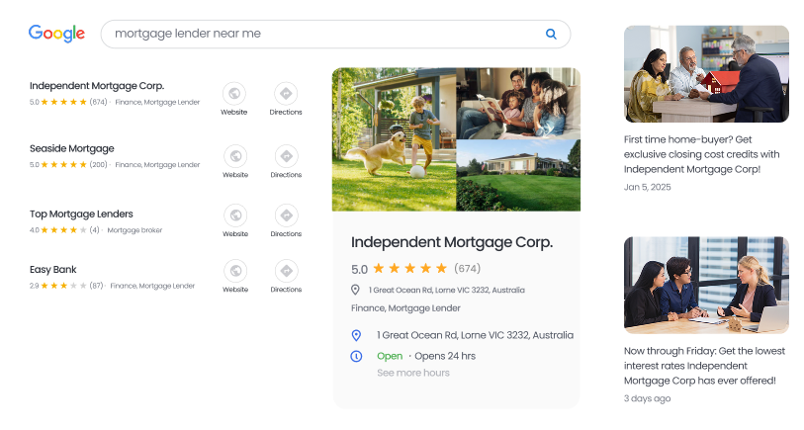Click the (674) review count in card

467,269
